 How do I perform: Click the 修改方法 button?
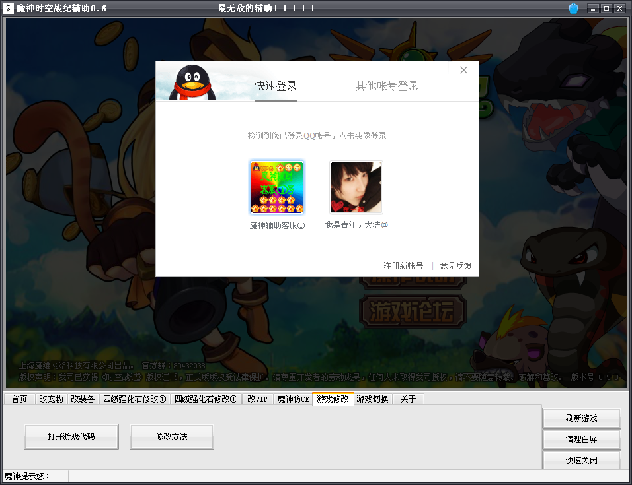[172, 436]
